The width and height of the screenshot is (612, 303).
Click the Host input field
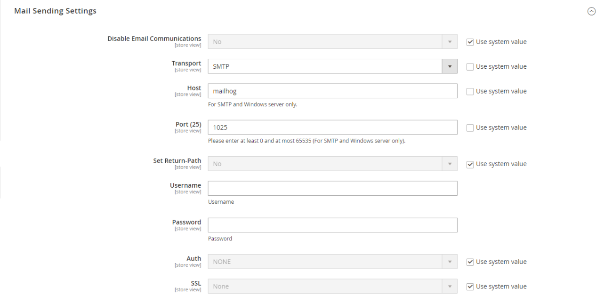(332, 91)
